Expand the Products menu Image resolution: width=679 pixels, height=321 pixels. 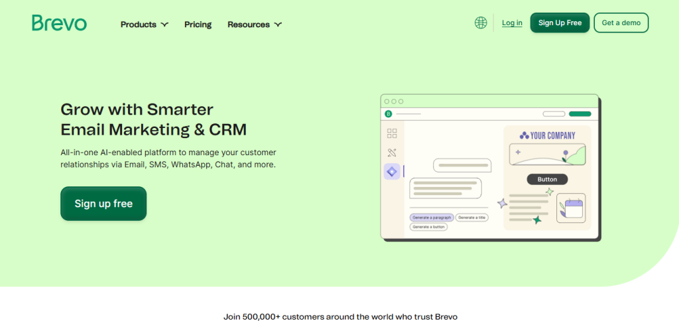pyautogui.click(x=145, y=25)
